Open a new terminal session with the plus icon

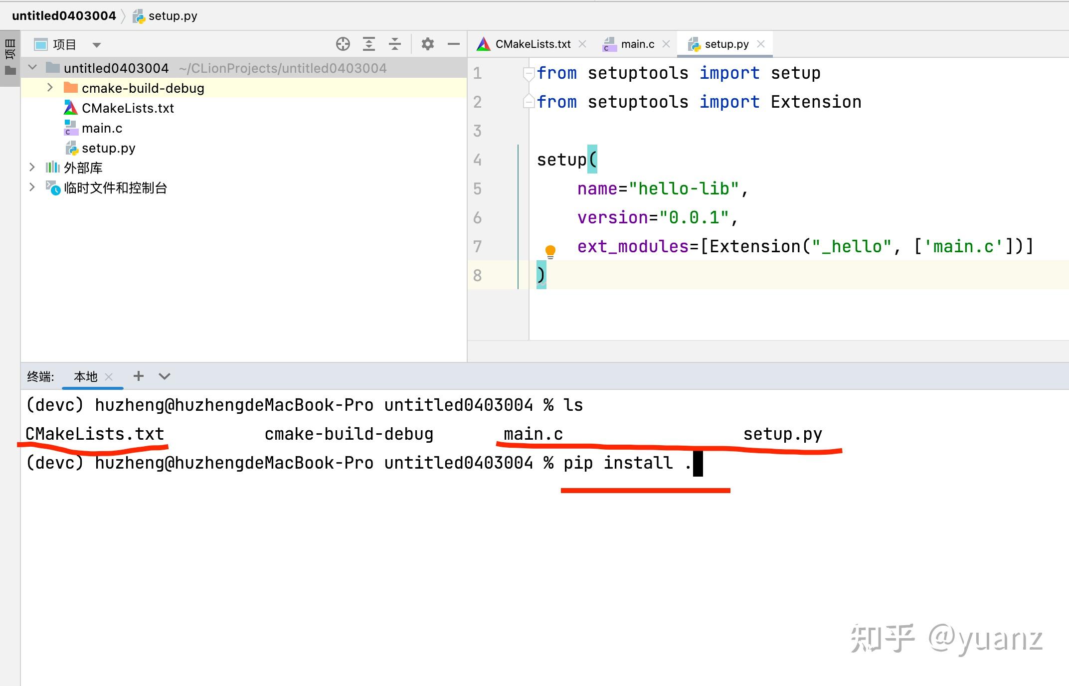click(138, 376)
